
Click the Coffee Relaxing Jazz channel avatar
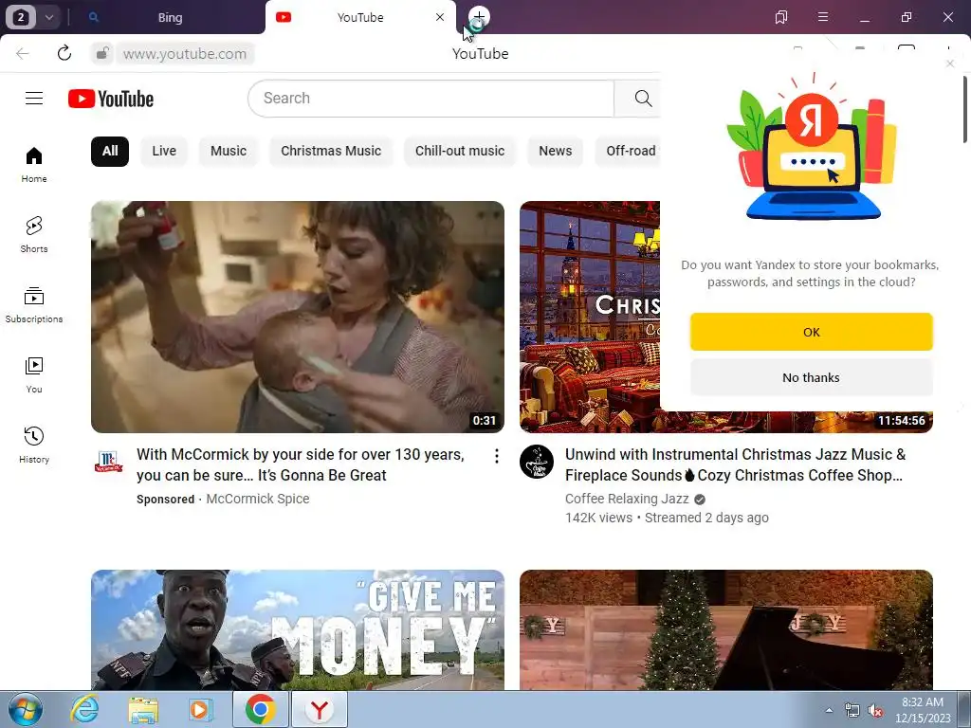[x=537, y=462]
